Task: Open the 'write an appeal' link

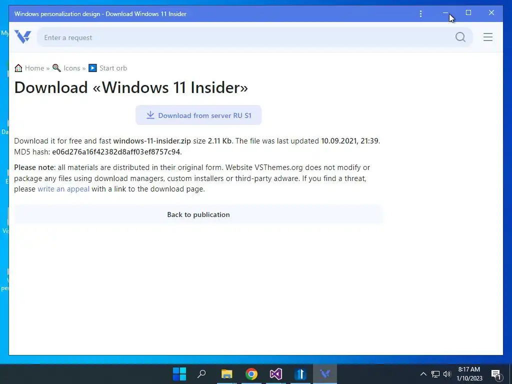Action: point(63,188)
